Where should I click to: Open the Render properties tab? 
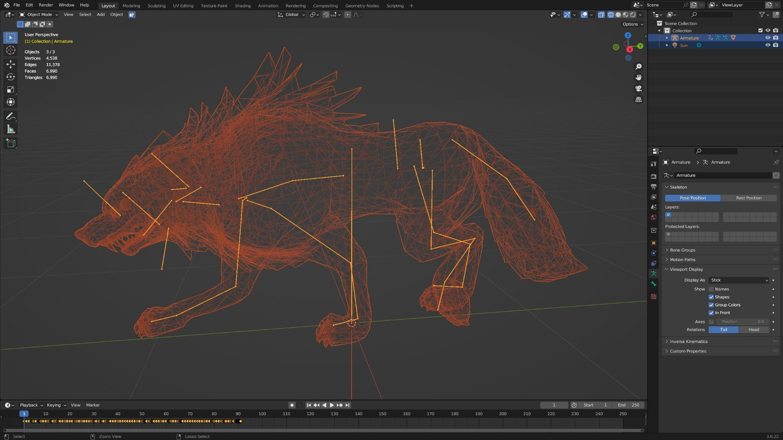(x=654, y=176)
